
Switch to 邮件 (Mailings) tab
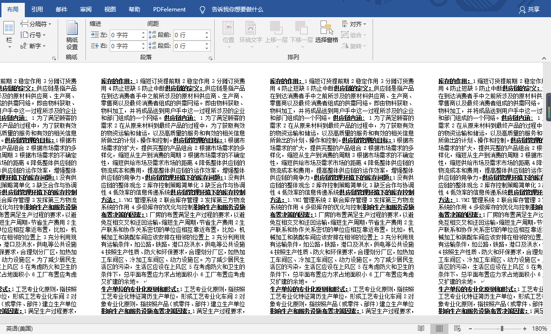[62, 9]
